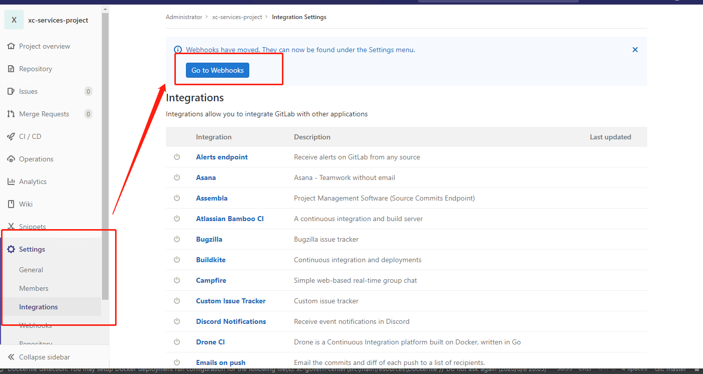Click the Settings gear icon in sidebar
This screenshot has height=374, width=703.
click(x=11, y=249)
